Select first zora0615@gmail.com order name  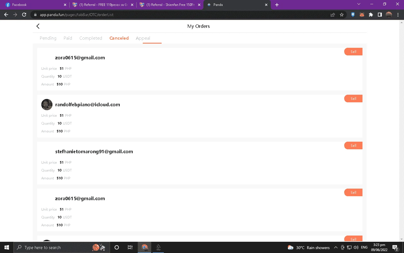tap(80, 58)
